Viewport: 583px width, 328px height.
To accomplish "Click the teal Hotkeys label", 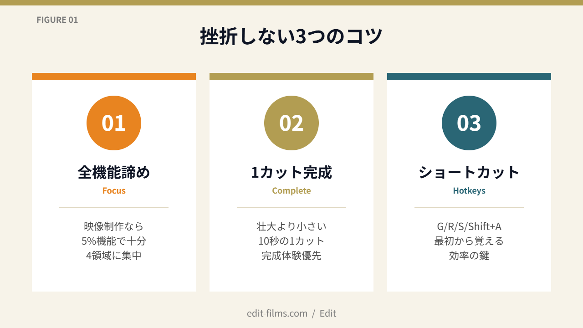I will [x=469, y=191].
